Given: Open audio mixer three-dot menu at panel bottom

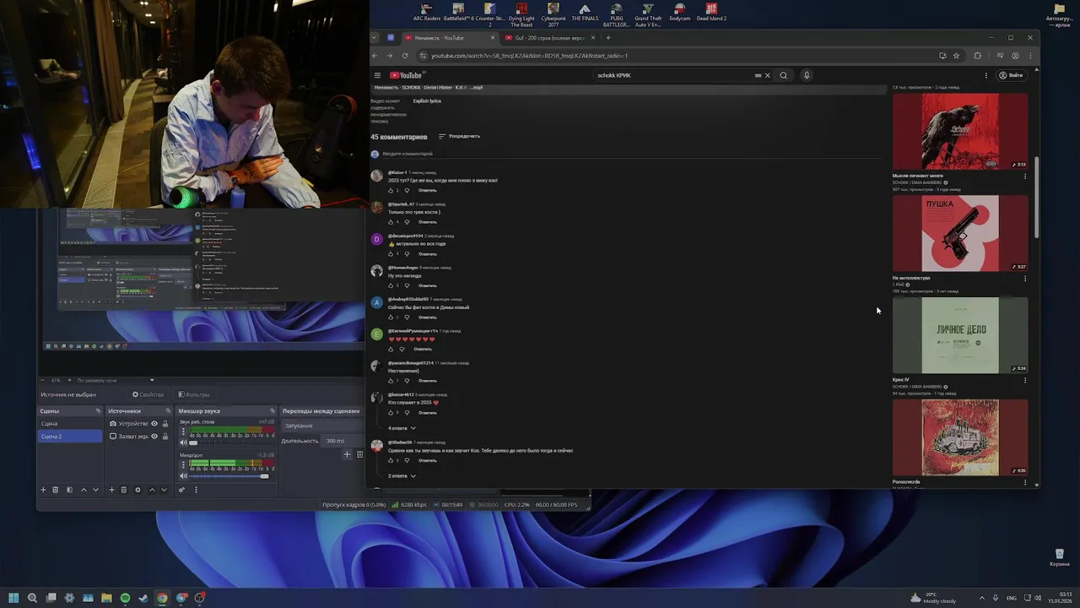Looking at the screenshot, I should click(196, 490).
